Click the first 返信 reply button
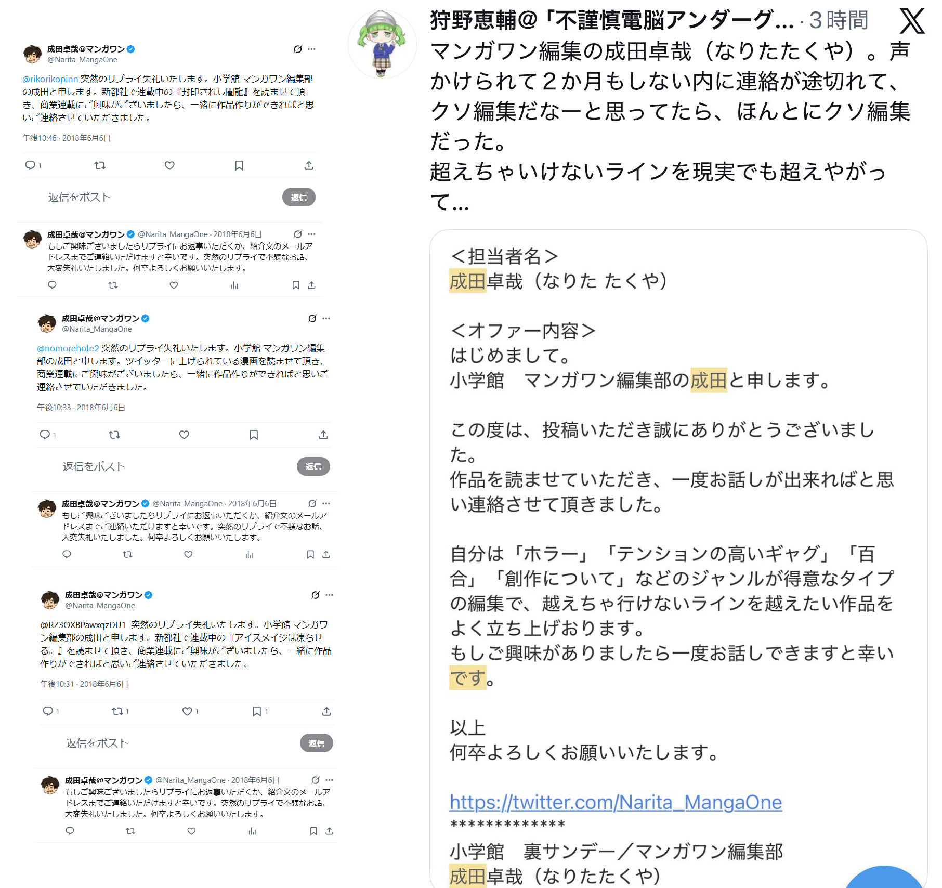The image size is (942, 888). pyautogui.click(x=299, y=197)
